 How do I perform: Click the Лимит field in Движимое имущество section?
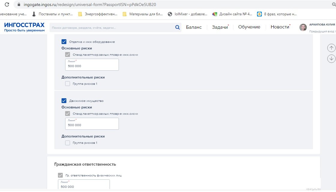click(92, 124)
